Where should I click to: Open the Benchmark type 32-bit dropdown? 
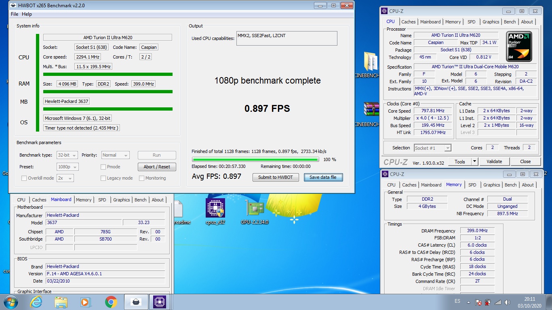click(67, 155)
